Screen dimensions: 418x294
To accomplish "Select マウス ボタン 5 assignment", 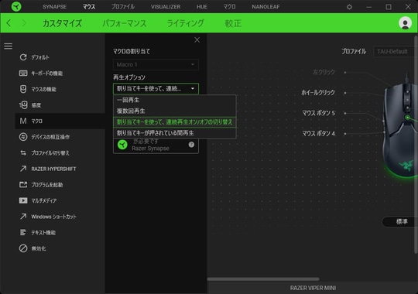I will point(319,113).
